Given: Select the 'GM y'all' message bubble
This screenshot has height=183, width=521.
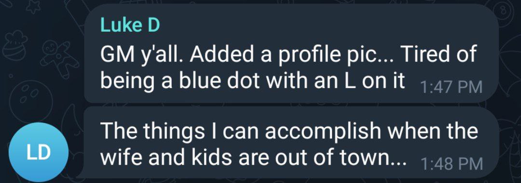Looking at the screenshot, I should 291,54.
